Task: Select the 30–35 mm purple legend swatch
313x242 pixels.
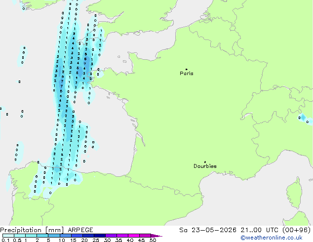Action: tap(111, 236)
